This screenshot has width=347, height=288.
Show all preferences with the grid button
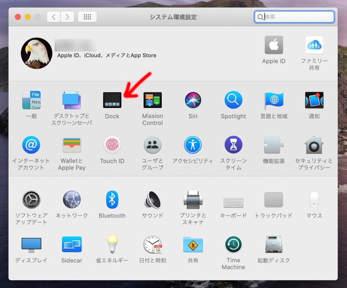click(x=87, y=17)
